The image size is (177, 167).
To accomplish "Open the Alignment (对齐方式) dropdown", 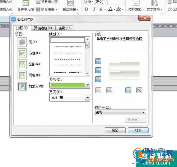I will pos(136,9).
